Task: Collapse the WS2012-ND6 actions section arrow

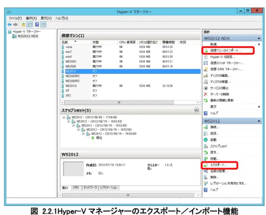Action: click(x=259, y=38)
